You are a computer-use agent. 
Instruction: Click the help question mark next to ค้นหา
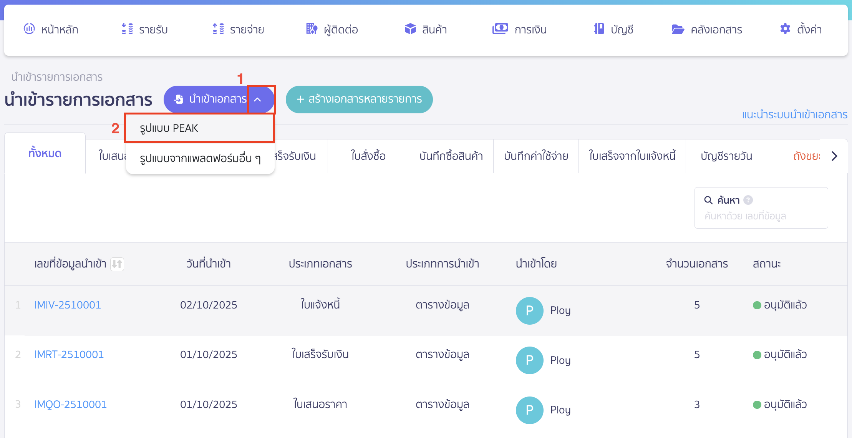pos(748,200)
